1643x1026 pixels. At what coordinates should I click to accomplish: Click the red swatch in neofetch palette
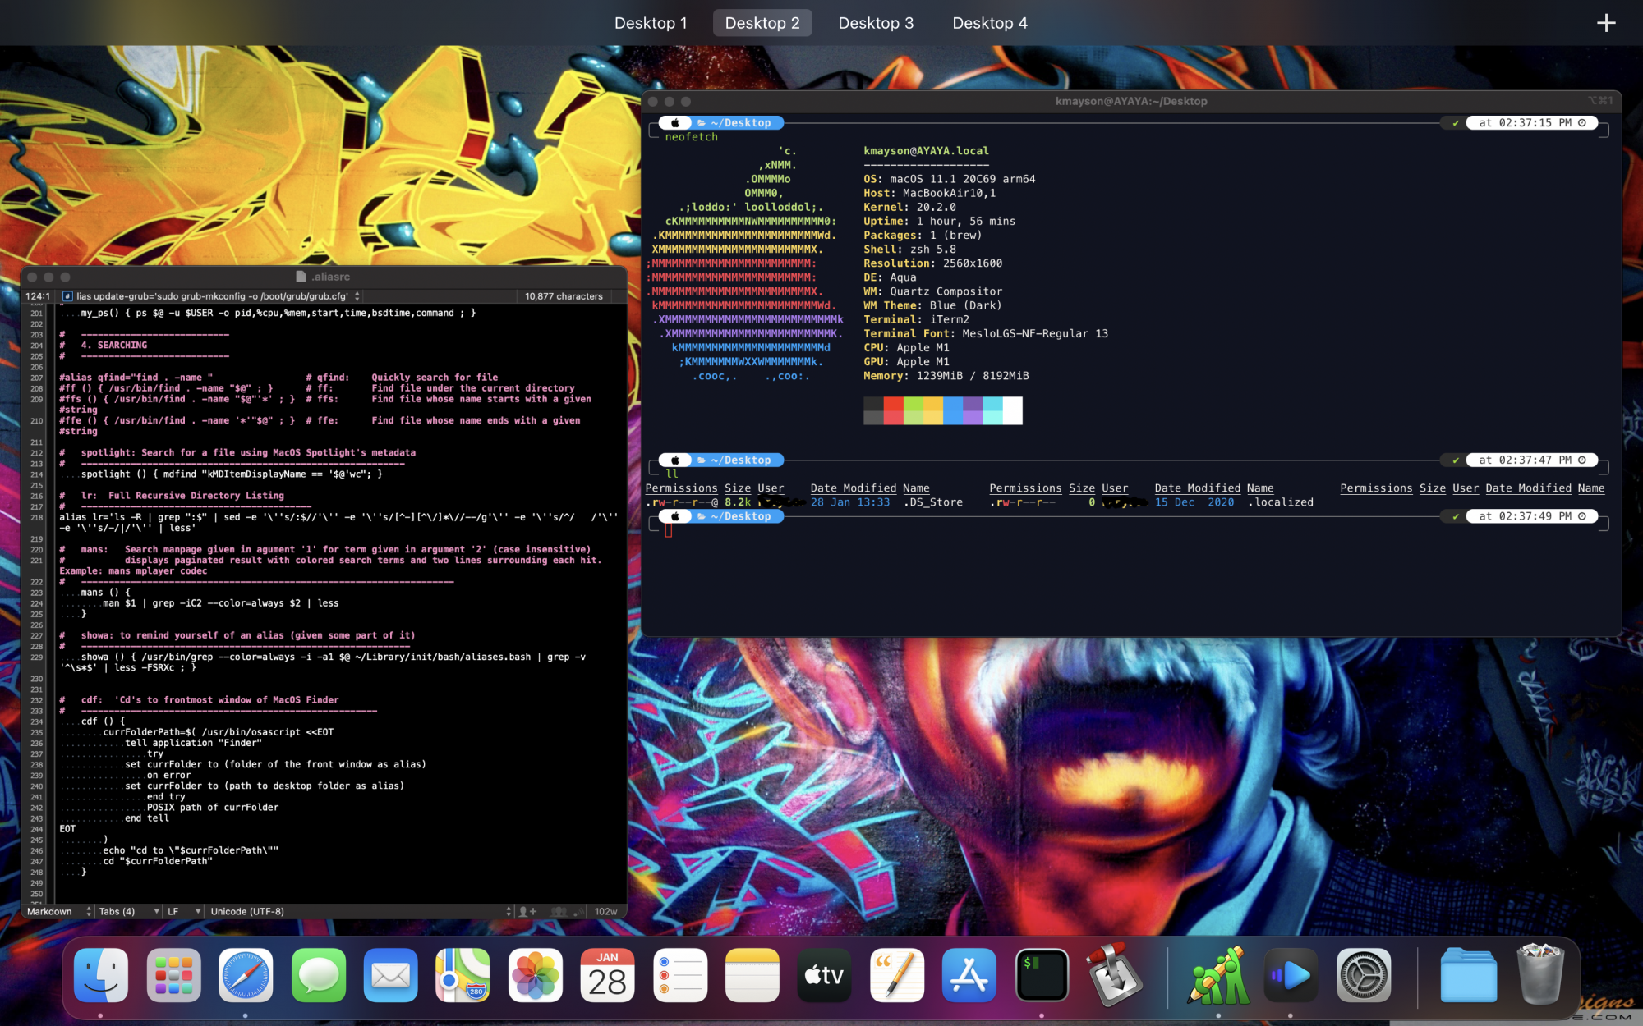893,410
